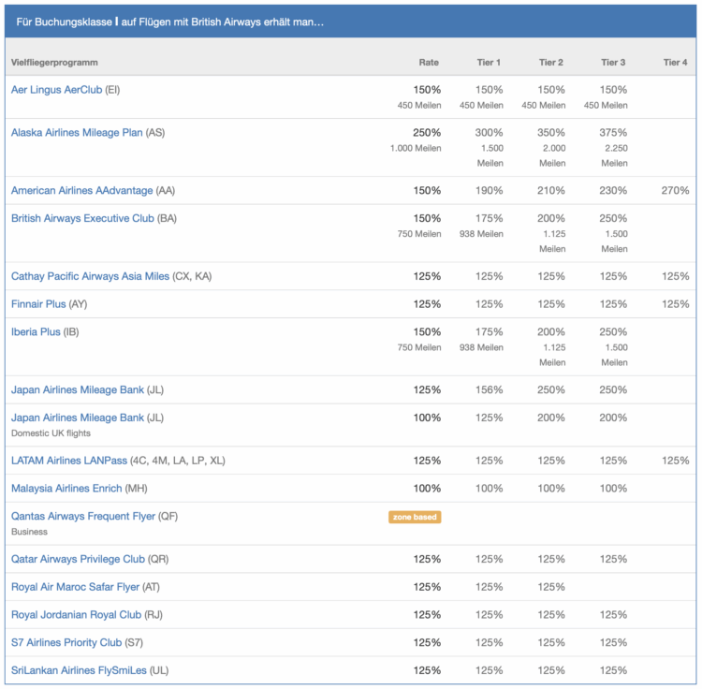Open Cathay Pacific Airways Asia Miles
Viewport: 702px width, 689px height.
(90, 276)
